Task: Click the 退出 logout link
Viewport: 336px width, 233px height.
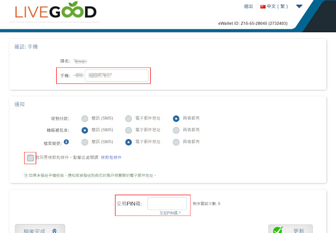Action: coord(249,7)
